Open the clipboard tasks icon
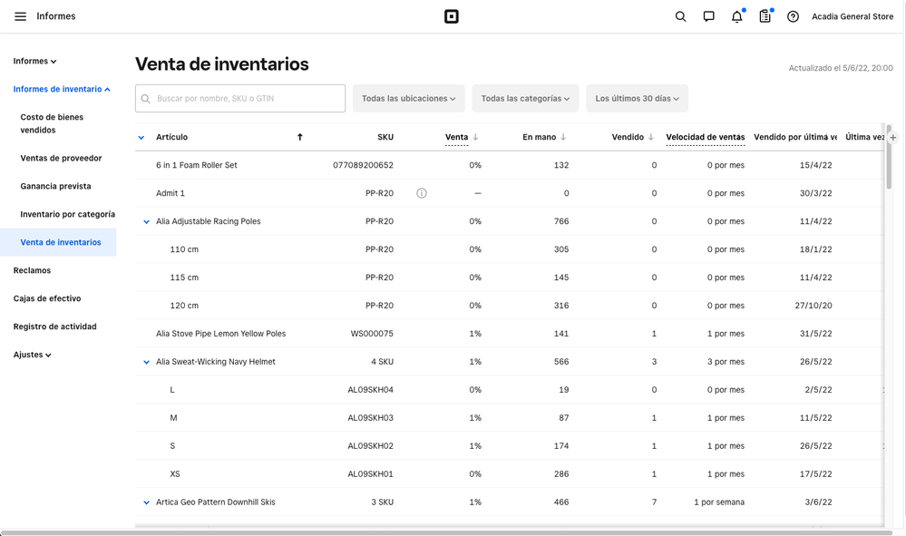Image resolution: width=906 pixels, height=536 pixels. pyautogui.click(x=765, y=16)
